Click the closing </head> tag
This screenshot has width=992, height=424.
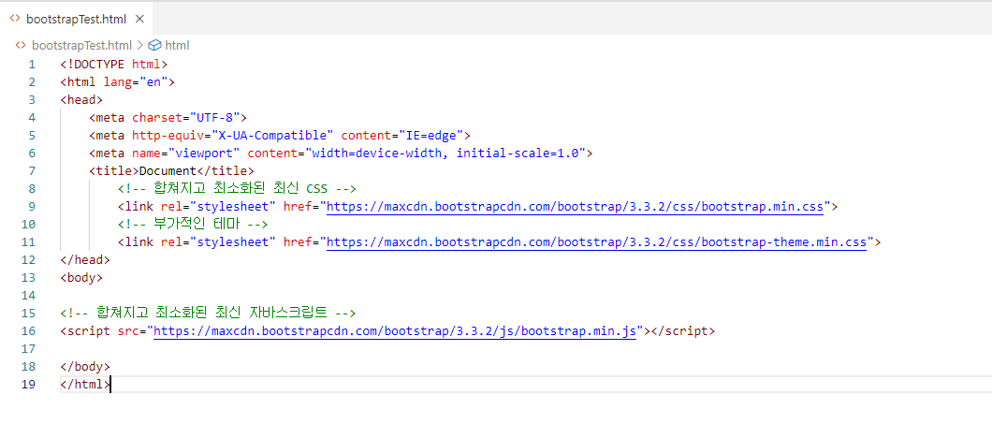[x=85, y=259]
